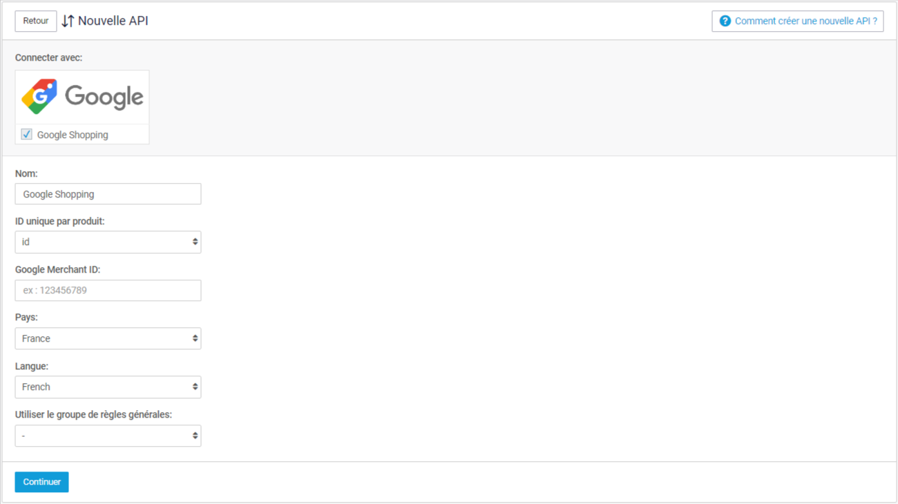Focus the Nom text field
898x504 pixels.
(x=108, y=194)
